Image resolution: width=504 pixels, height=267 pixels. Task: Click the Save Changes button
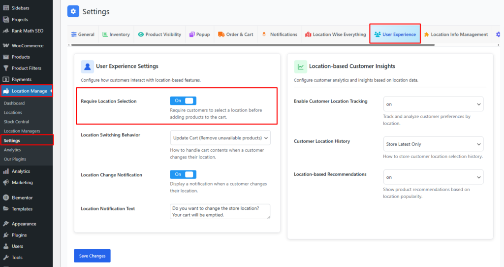coord(92,256)
